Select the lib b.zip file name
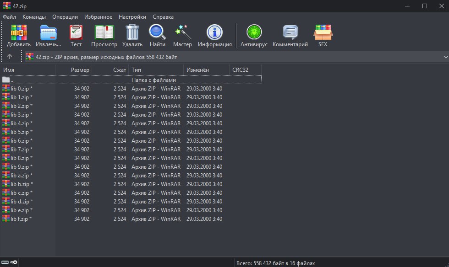This screenshot has height=267, width=449. [22, 184]
